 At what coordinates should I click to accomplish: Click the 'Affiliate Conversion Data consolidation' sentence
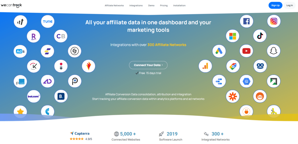[148, 94]
